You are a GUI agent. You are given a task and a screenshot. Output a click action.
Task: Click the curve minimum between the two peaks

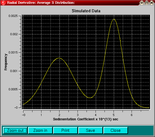90,98
